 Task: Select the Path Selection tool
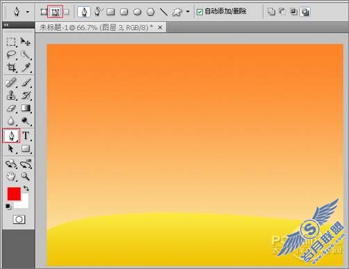coord(11,149)
